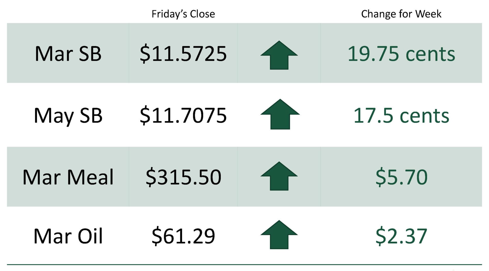Image resolution: width=489 pixels, height=271 pixels.
Task: Select the $11.5725 closing price
Action: (x=183, y=54)
